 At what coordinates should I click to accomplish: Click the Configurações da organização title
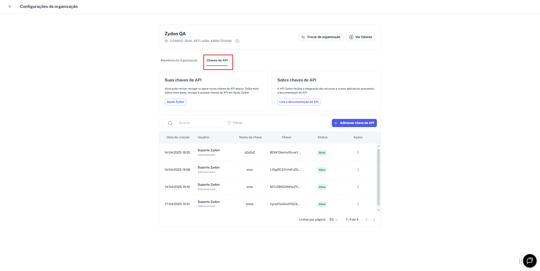[x=49, y=6]
